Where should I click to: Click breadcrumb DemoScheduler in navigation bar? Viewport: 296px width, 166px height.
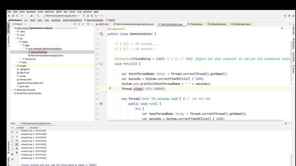pos(94,20)
